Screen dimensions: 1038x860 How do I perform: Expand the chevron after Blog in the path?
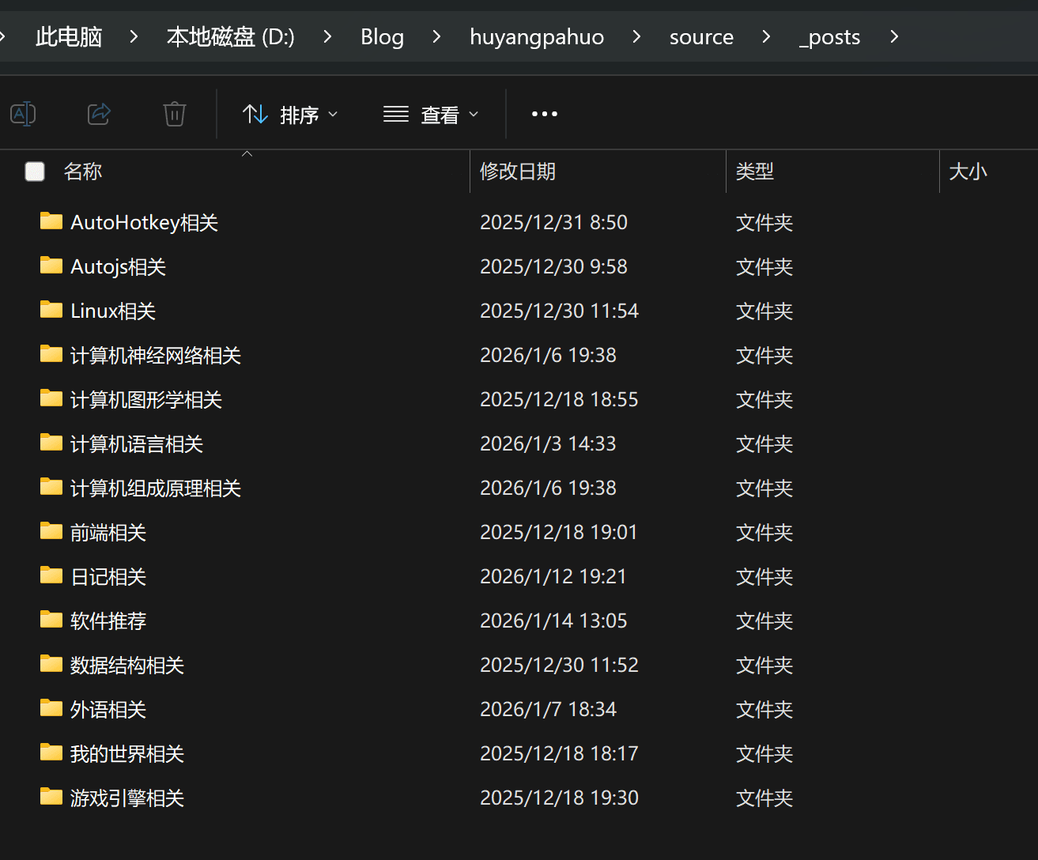click(436, 36)
